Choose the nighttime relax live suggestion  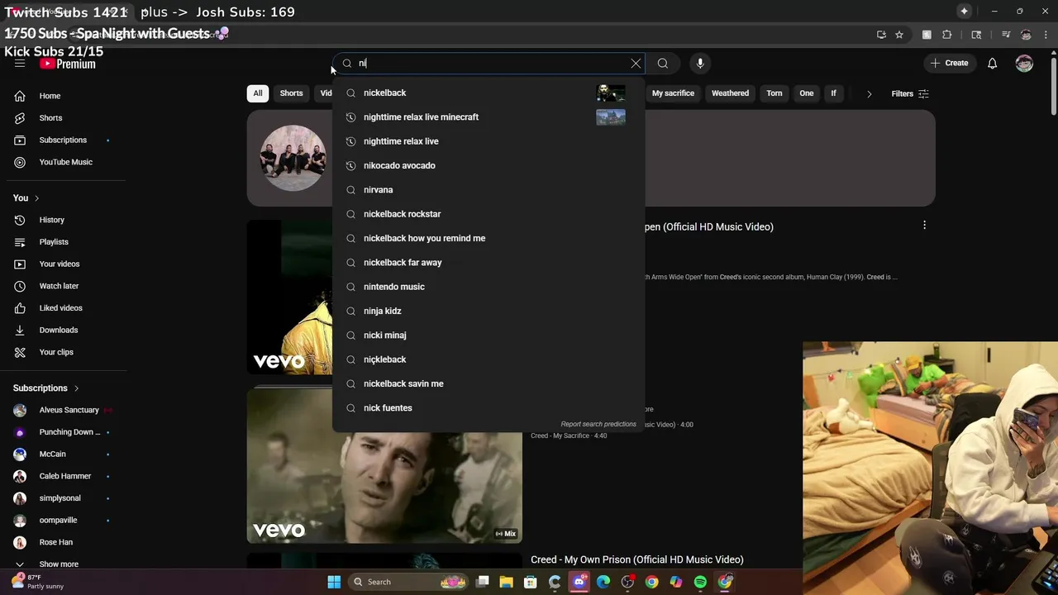point(488,141)
